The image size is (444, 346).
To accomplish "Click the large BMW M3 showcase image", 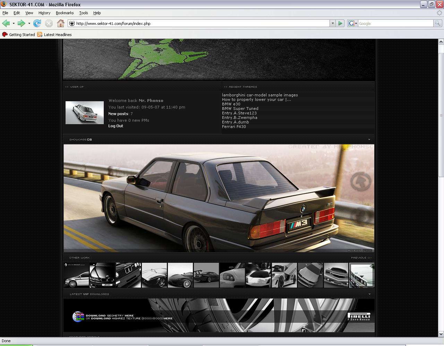I will click(x=219, y=198).
